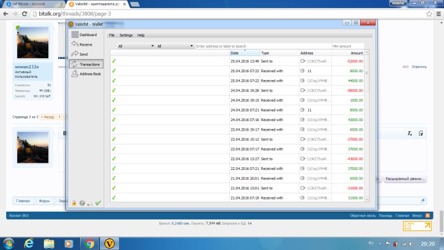
Task: Click the address or label search field
Action: (263, 46)
